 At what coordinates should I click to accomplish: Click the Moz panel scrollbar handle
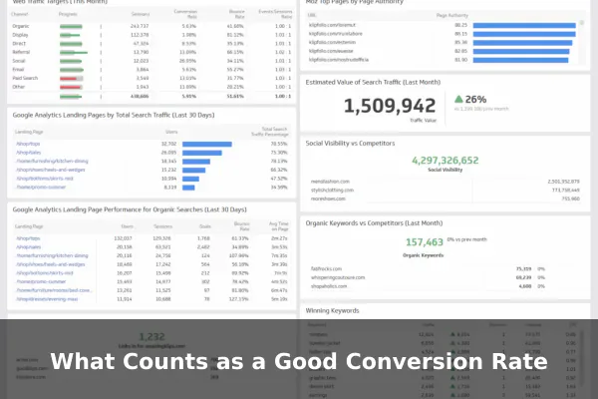pos(582,23)
